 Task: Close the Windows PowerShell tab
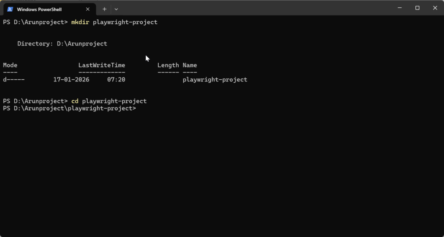88,9
